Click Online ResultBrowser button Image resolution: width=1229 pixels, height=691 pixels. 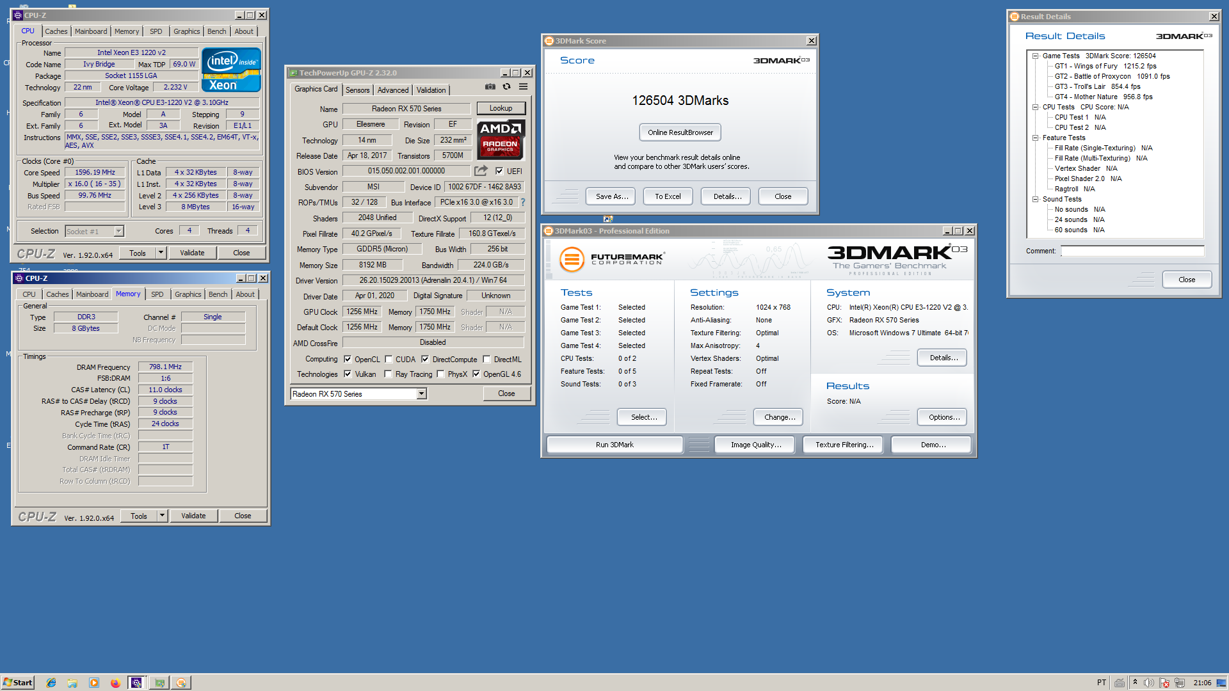680,132
